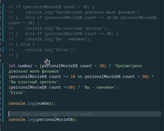Click the 'let' keyword in the number declaration

pyautogui.click(x=12, y=66)
